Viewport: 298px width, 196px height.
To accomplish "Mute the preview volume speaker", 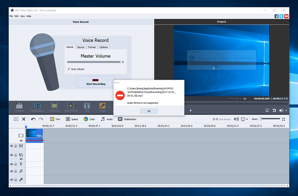I will (x=281, y=110).
